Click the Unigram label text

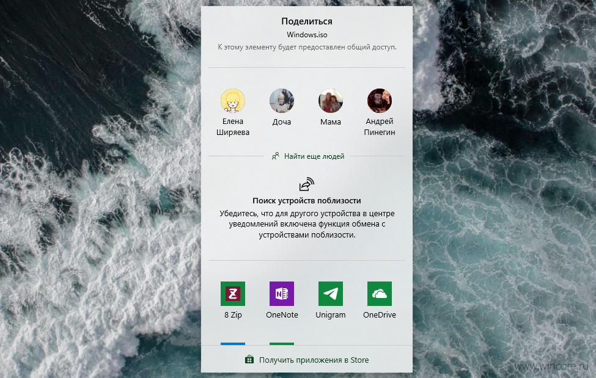pos(330,315)
